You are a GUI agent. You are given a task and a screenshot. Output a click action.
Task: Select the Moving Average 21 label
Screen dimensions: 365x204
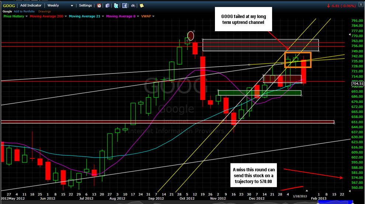84,16
